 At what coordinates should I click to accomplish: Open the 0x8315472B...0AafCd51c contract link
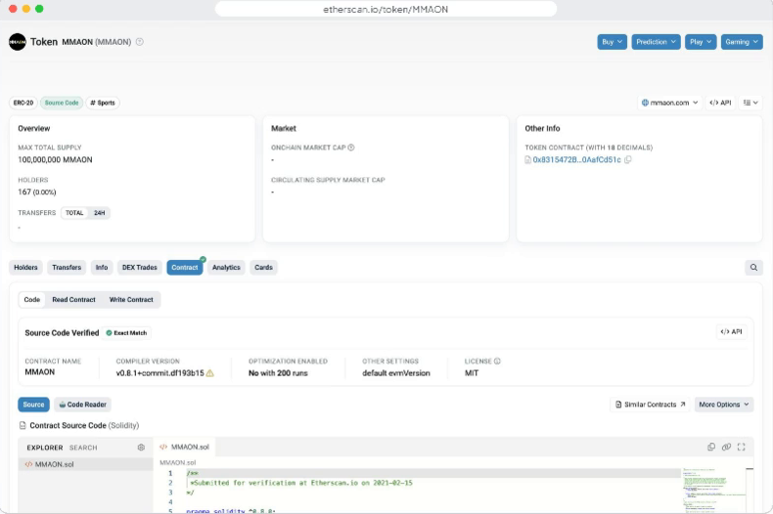click(x=576, y=159)
